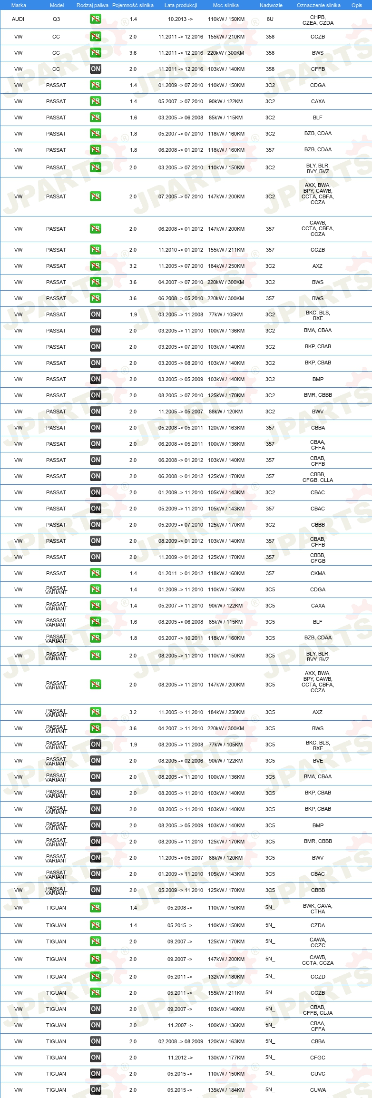Click the diesel ON icon in the TIGUAN CFGC row
Screen dimensions: 372x1098
(x=96, y=1058)
